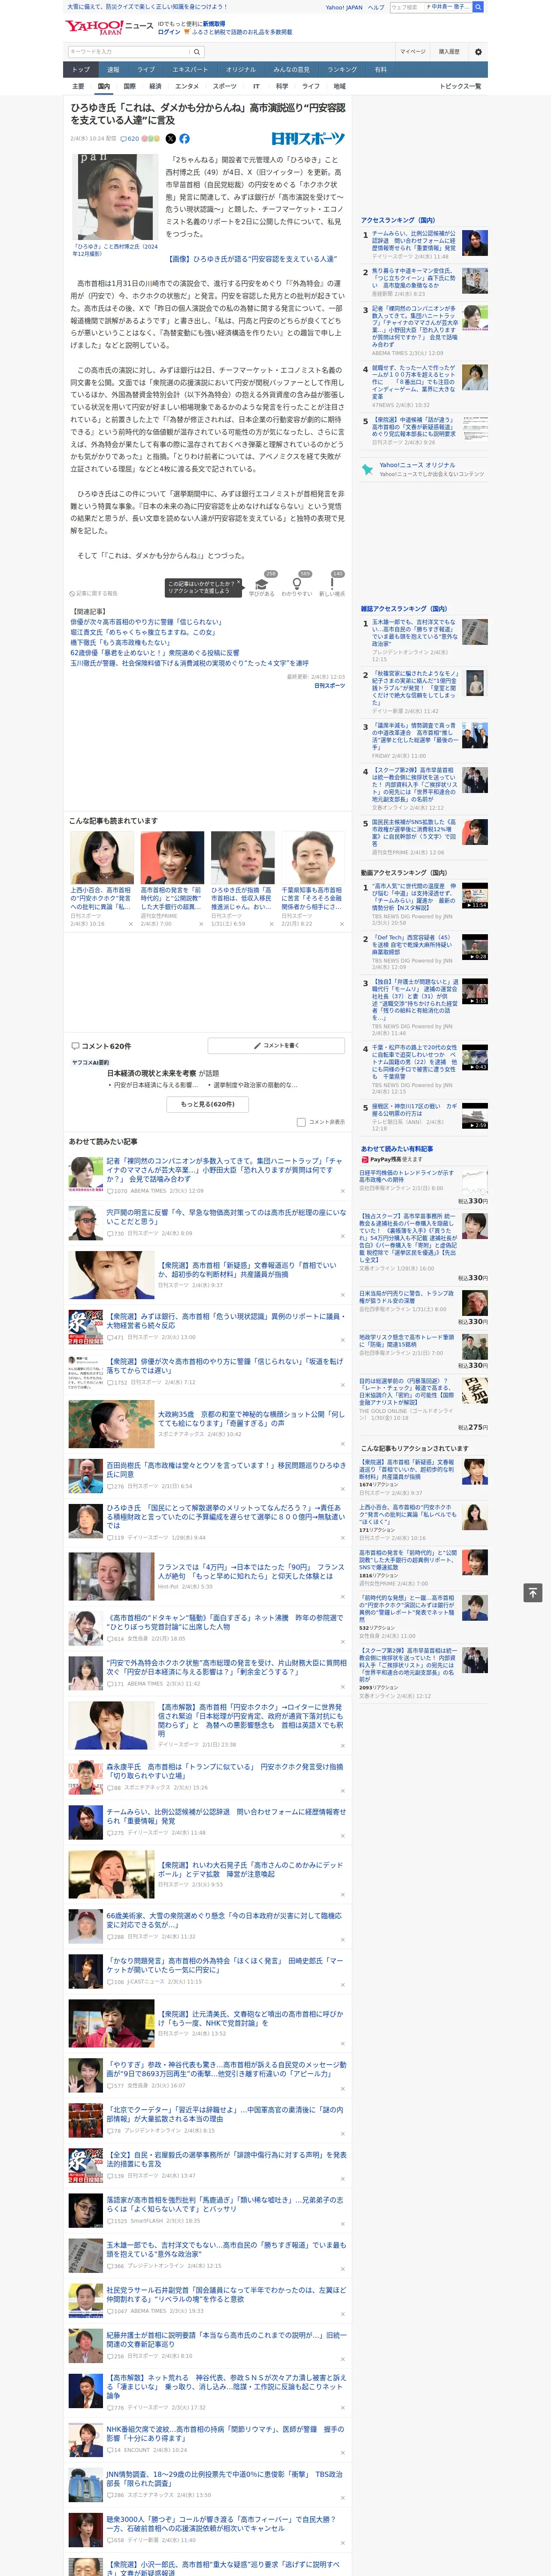Select the 科学 category
551x2576 pixels.
[282, 86]
